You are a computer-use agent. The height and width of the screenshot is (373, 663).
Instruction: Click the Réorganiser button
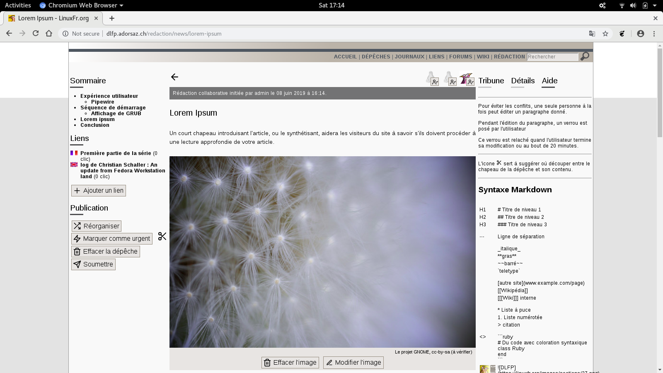pos(96,226)
